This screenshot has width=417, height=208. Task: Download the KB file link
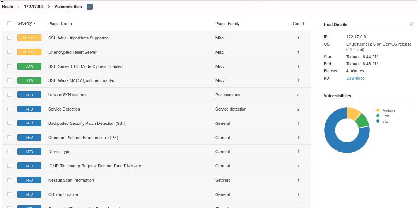[355, 78]
